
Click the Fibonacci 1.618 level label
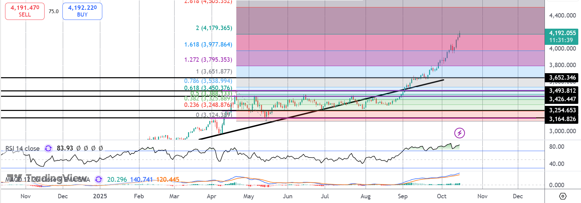coord(208,45)
